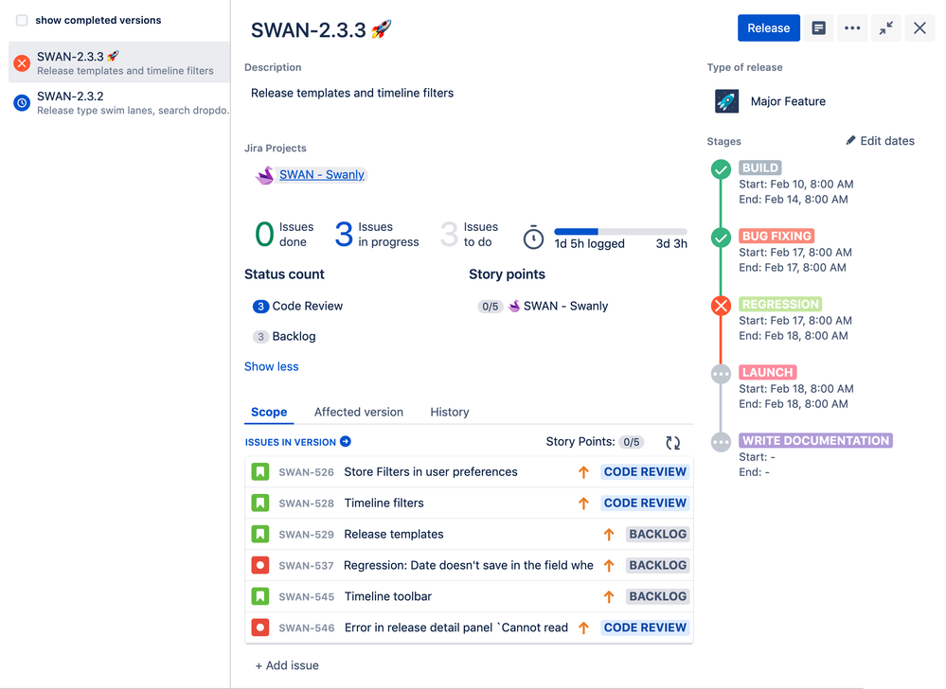Click Edit dates pencil link
This screenshot has width=946, height=689.
click(881, 140)
